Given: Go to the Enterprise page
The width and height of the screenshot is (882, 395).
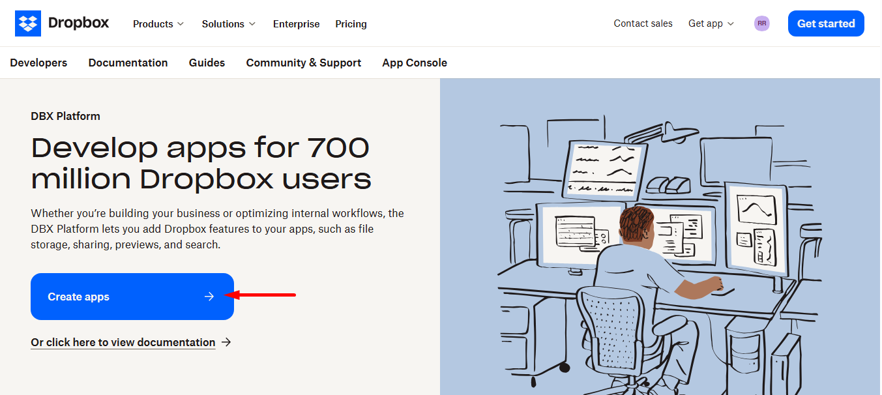Looking at the screenshot, I should (x=296, y=24).
